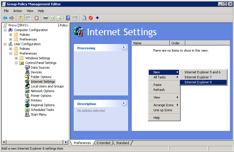This screenshot has width=234, height=152.
Task: Click the Regional Options globe icon
Action: point(27,105)
